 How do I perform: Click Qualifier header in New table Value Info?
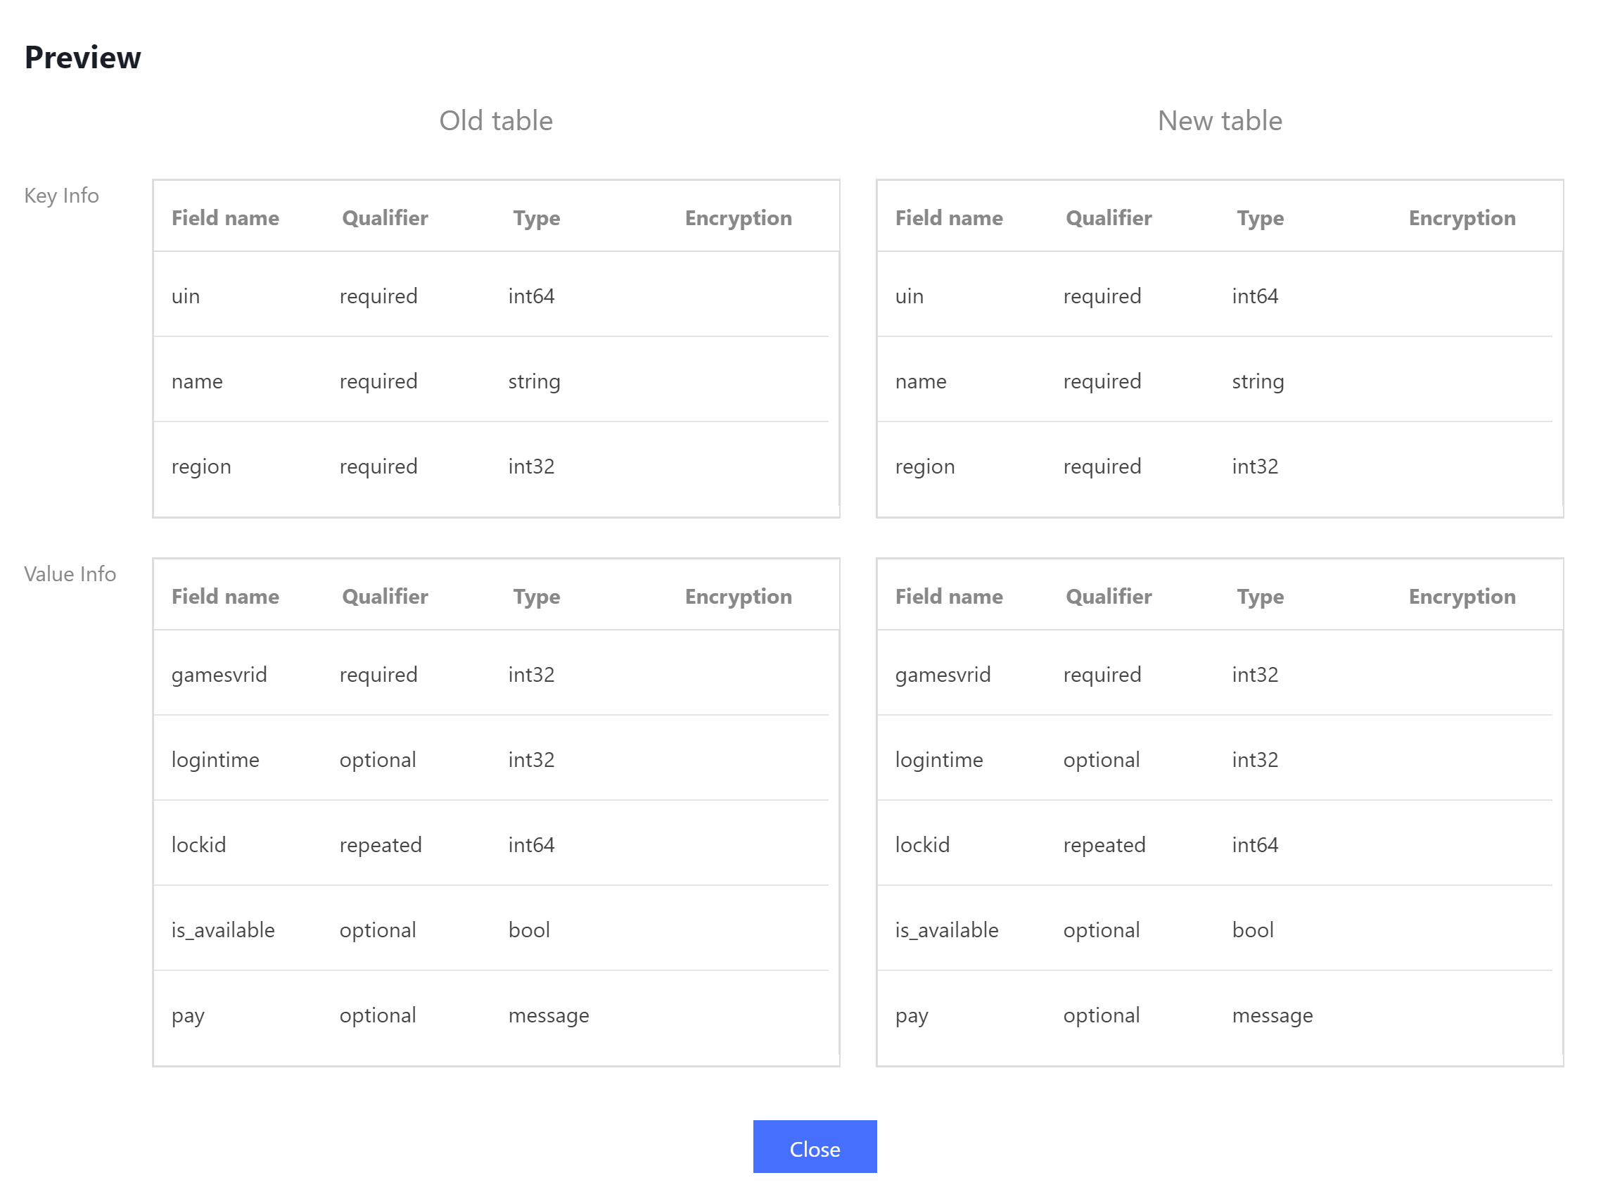(1108, 597)
